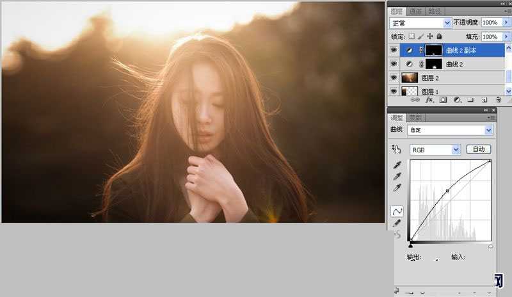Viewport: 512px width, 297px height.
Task: Switch to the 通道 channels tab
Action: point(416,12)
